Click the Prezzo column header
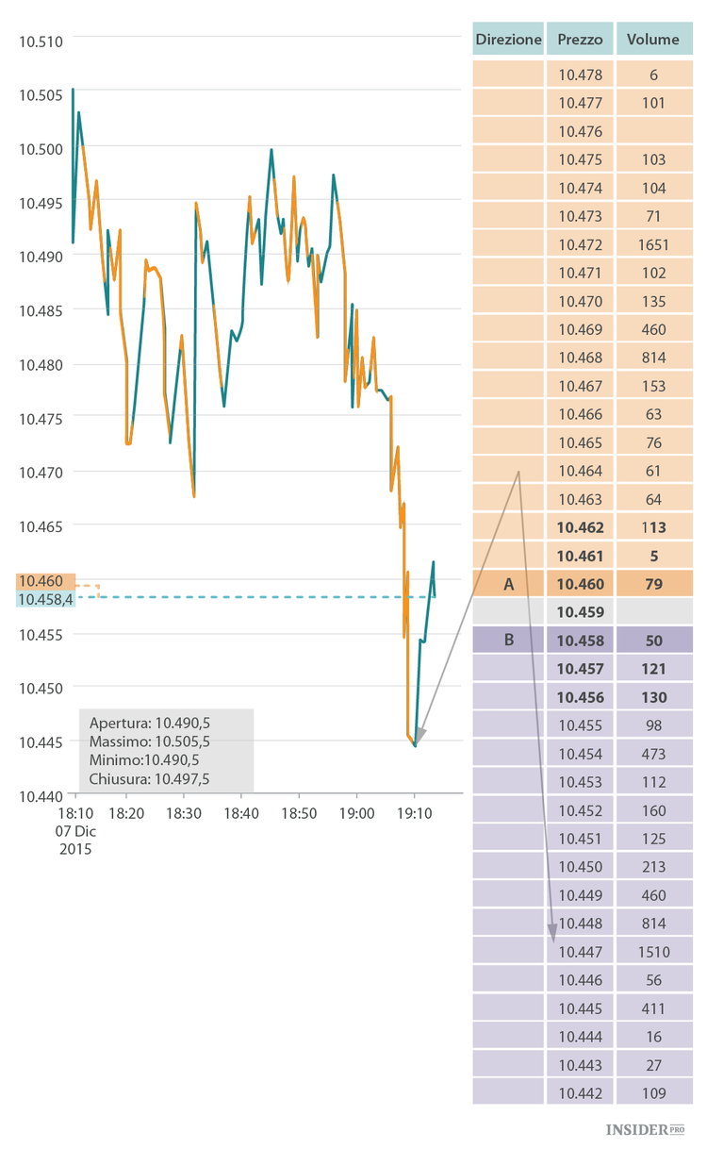707x1149 pixels. coord(580,40)
